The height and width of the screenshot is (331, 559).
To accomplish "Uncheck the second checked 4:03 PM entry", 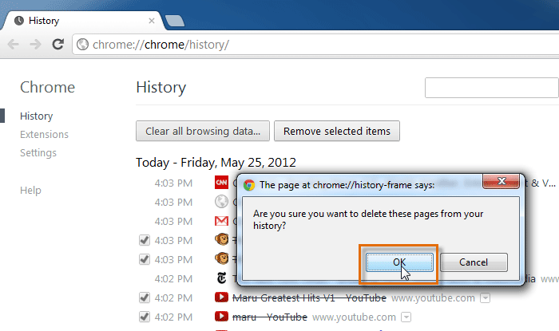I will pyautogui.click(x=145, y=259).
